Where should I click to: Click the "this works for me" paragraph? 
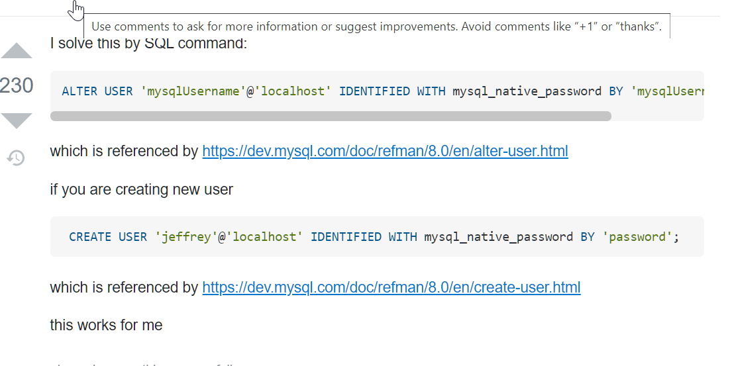(106, 325)
